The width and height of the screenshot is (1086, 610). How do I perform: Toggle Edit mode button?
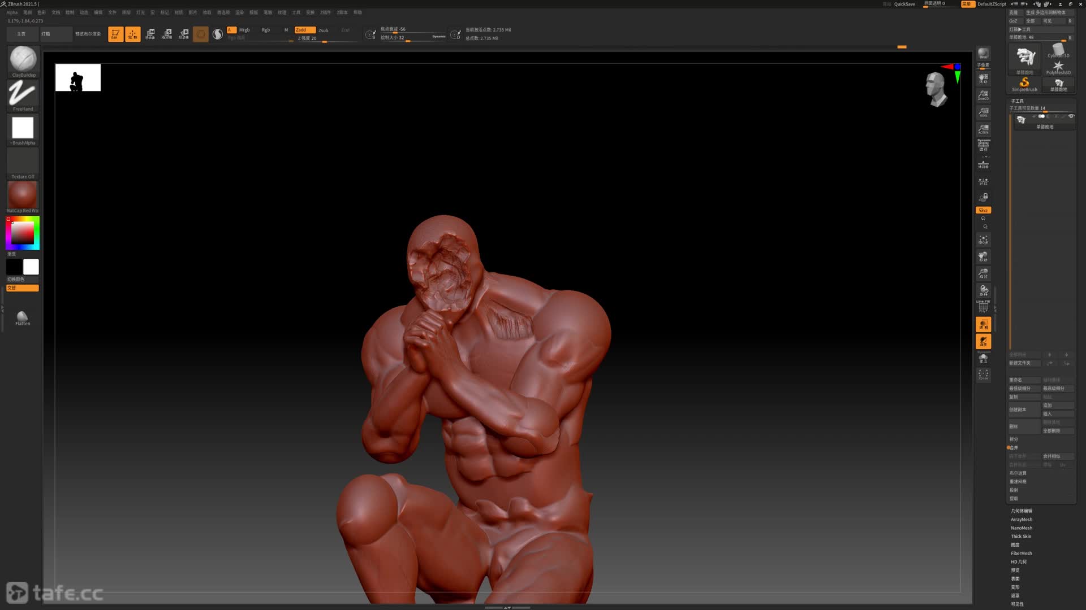(115, 34)
